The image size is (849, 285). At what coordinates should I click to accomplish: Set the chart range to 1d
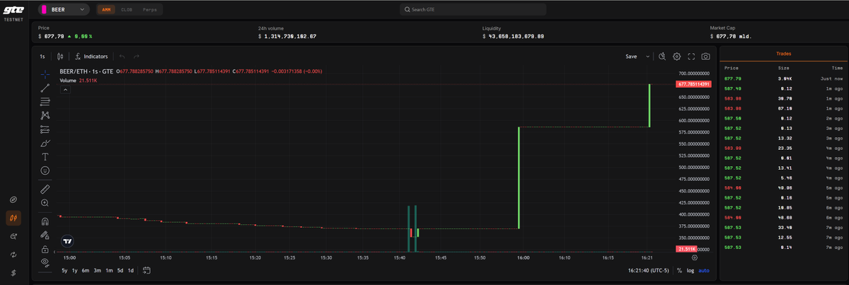click(131, 270)
